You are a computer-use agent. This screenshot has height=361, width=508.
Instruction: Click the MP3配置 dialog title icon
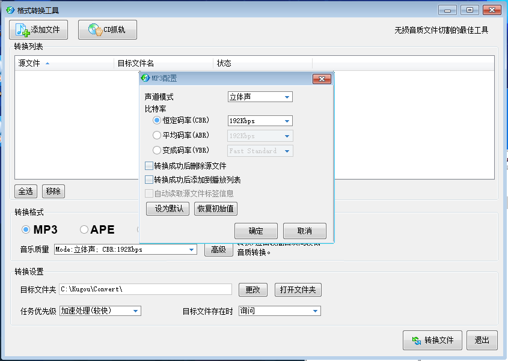point(145,78)
